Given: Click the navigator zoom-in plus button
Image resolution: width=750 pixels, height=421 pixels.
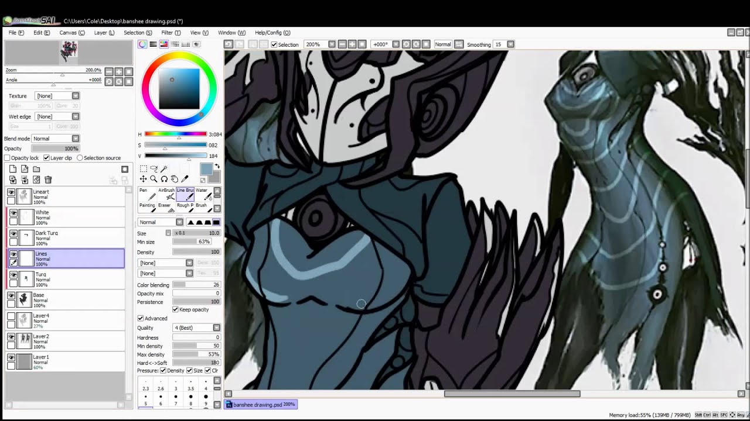Looking at the screenshot, I should click(x=119, y=72).
